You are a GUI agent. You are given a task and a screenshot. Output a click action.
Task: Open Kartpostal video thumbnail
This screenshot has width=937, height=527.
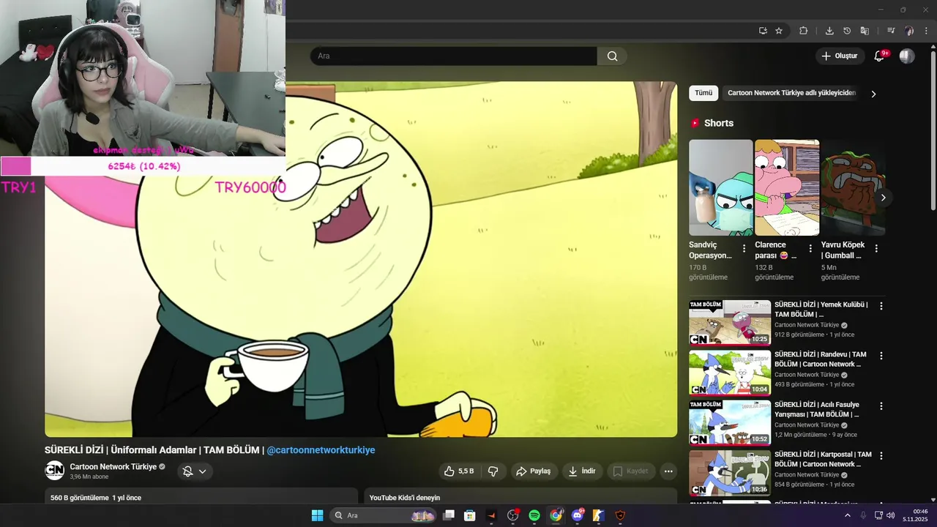pyautogui.click(x=730, y=471)
